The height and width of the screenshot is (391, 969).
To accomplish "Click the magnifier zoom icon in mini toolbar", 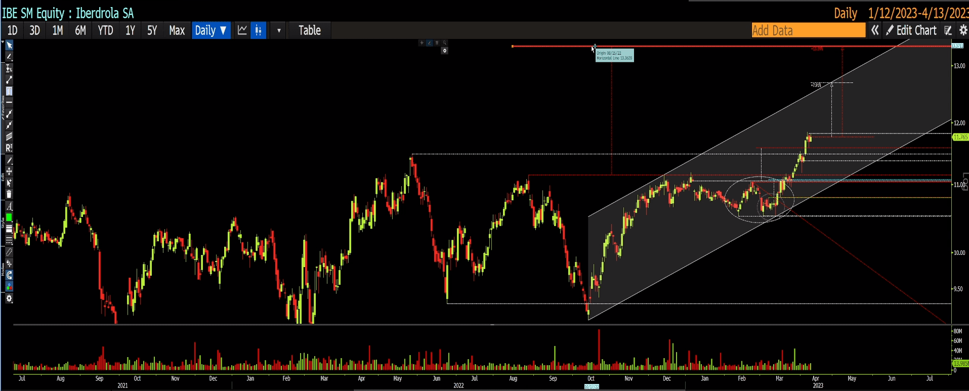I will point(444,43).
